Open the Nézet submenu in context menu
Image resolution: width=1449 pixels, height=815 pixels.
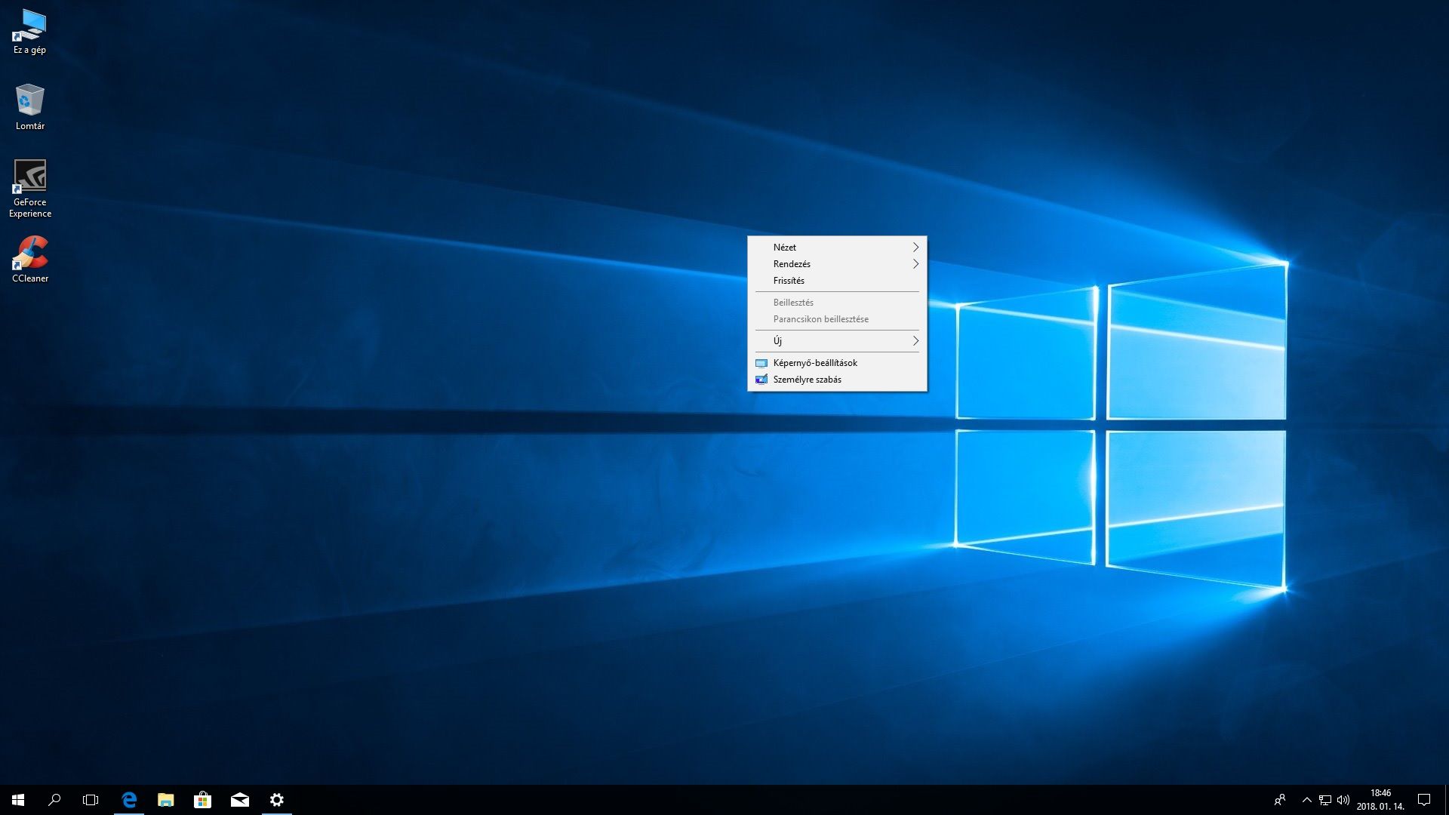pos(837,248)
